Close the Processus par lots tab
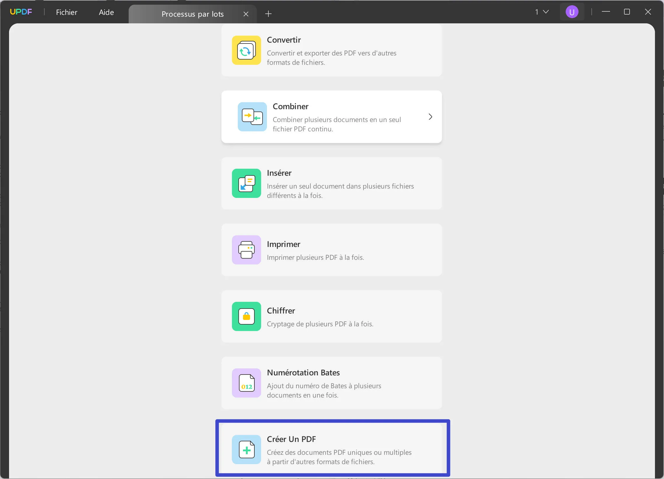 click(x=246, y=14)
